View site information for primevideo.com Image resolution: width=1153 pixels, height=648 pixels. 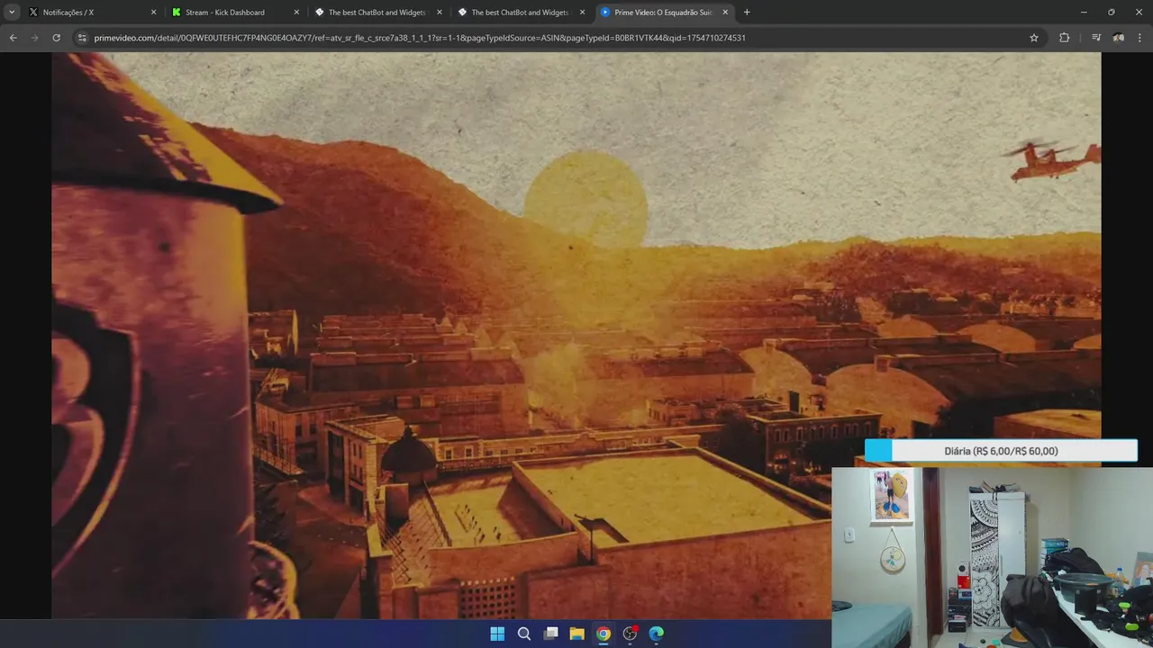click(x=82, y=38)
